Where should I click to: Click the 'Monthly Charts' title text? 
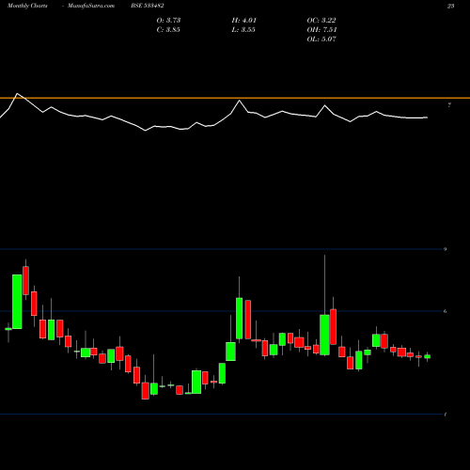[x=27, y=6]
